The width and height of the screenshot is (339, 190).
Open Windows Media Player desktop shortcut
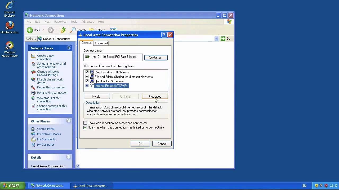[10, 45]
